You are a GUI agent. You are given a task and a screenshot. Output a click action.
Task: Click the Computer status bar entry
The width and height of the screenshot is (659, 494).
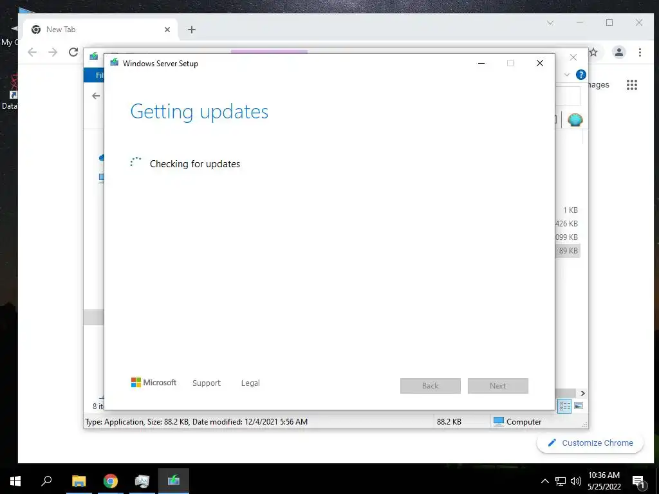518,422
